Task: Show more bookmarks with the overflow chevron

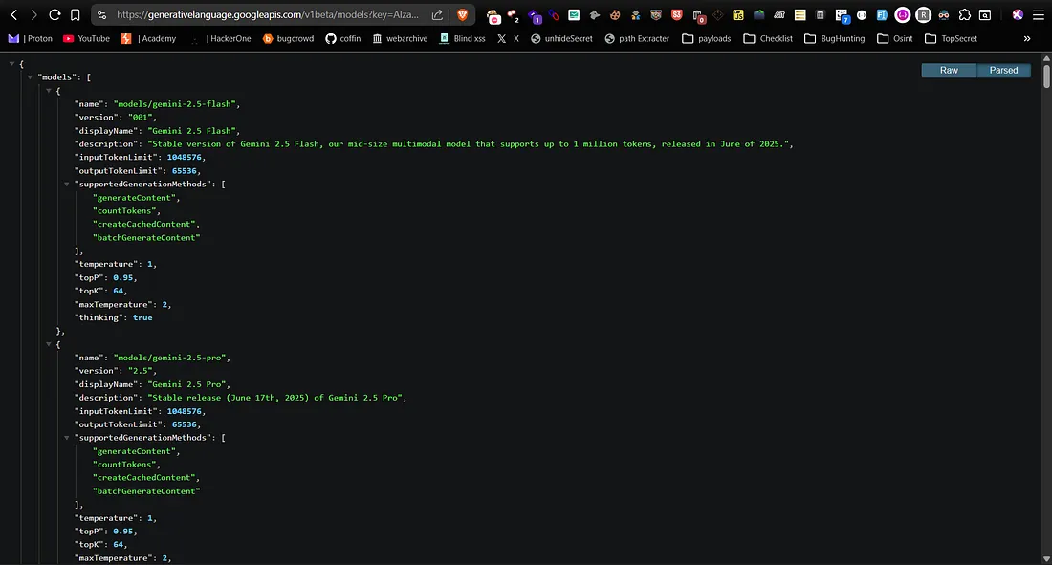Action: click(1026, 39)
